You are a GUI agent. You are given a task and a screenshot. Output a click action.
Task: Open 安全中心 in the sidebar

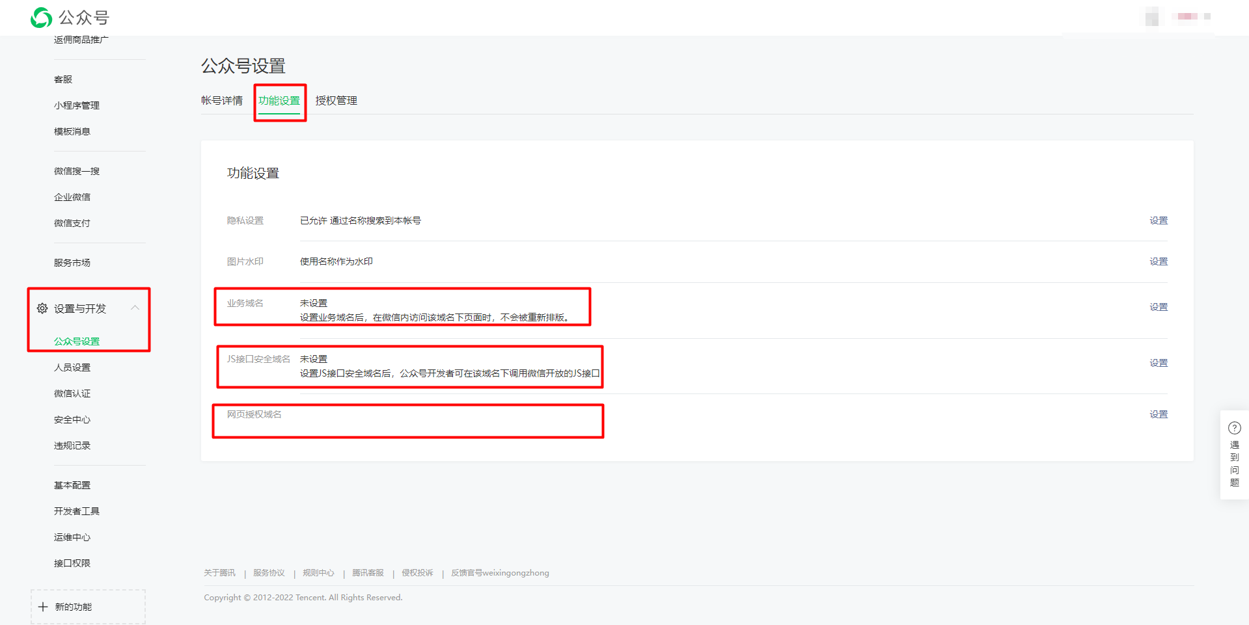[72, 419]
